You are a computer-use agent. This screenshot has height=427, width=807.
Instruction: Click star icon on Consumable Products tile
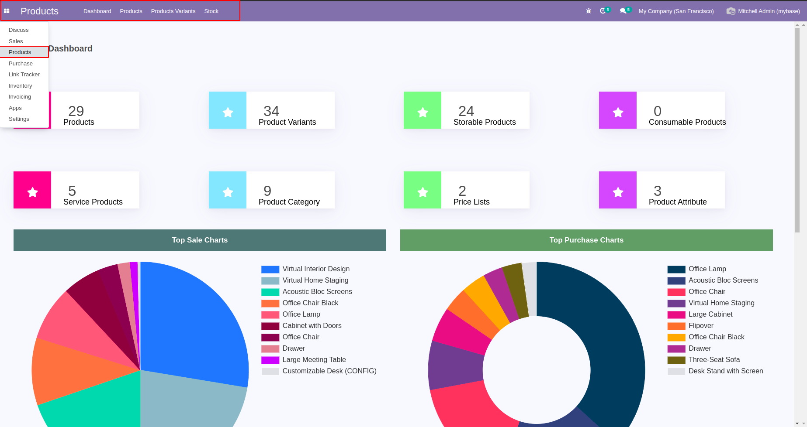[618, 113]
